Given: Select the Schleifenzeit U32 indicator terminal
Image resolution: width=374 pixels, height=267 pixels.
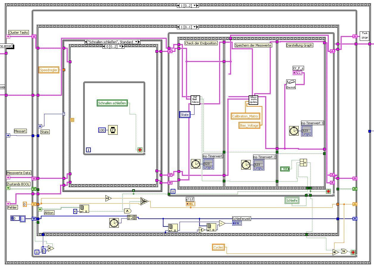Looking at the screenshot, I should click(237, 223).
